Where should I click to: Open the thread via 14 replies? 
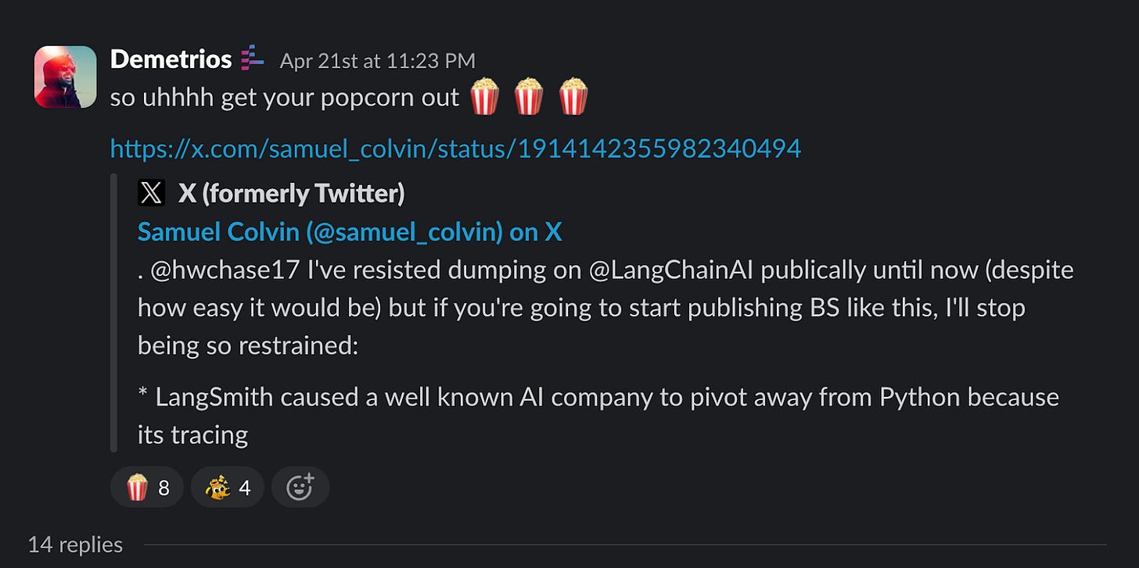[x=74, y=544]
